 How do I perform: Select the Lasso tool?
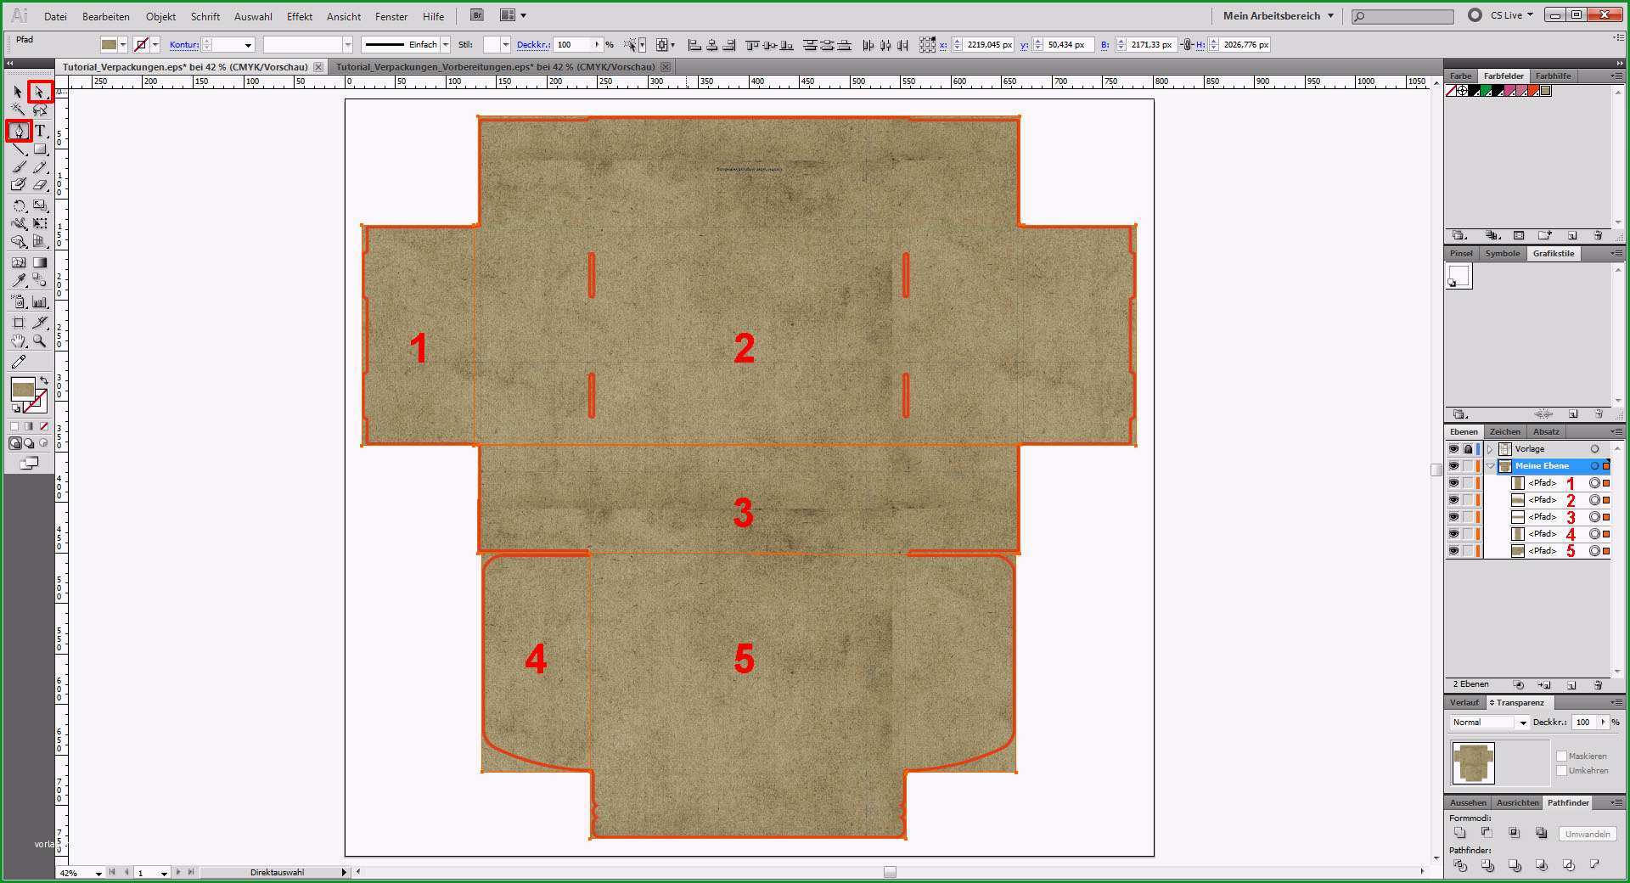click(x=39, y=110)
